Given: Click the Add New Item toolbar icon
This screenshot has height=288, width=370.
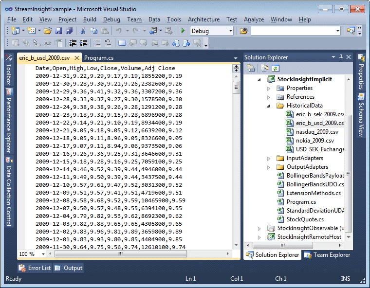Looking at the screenshot, I should click(32, 31).
